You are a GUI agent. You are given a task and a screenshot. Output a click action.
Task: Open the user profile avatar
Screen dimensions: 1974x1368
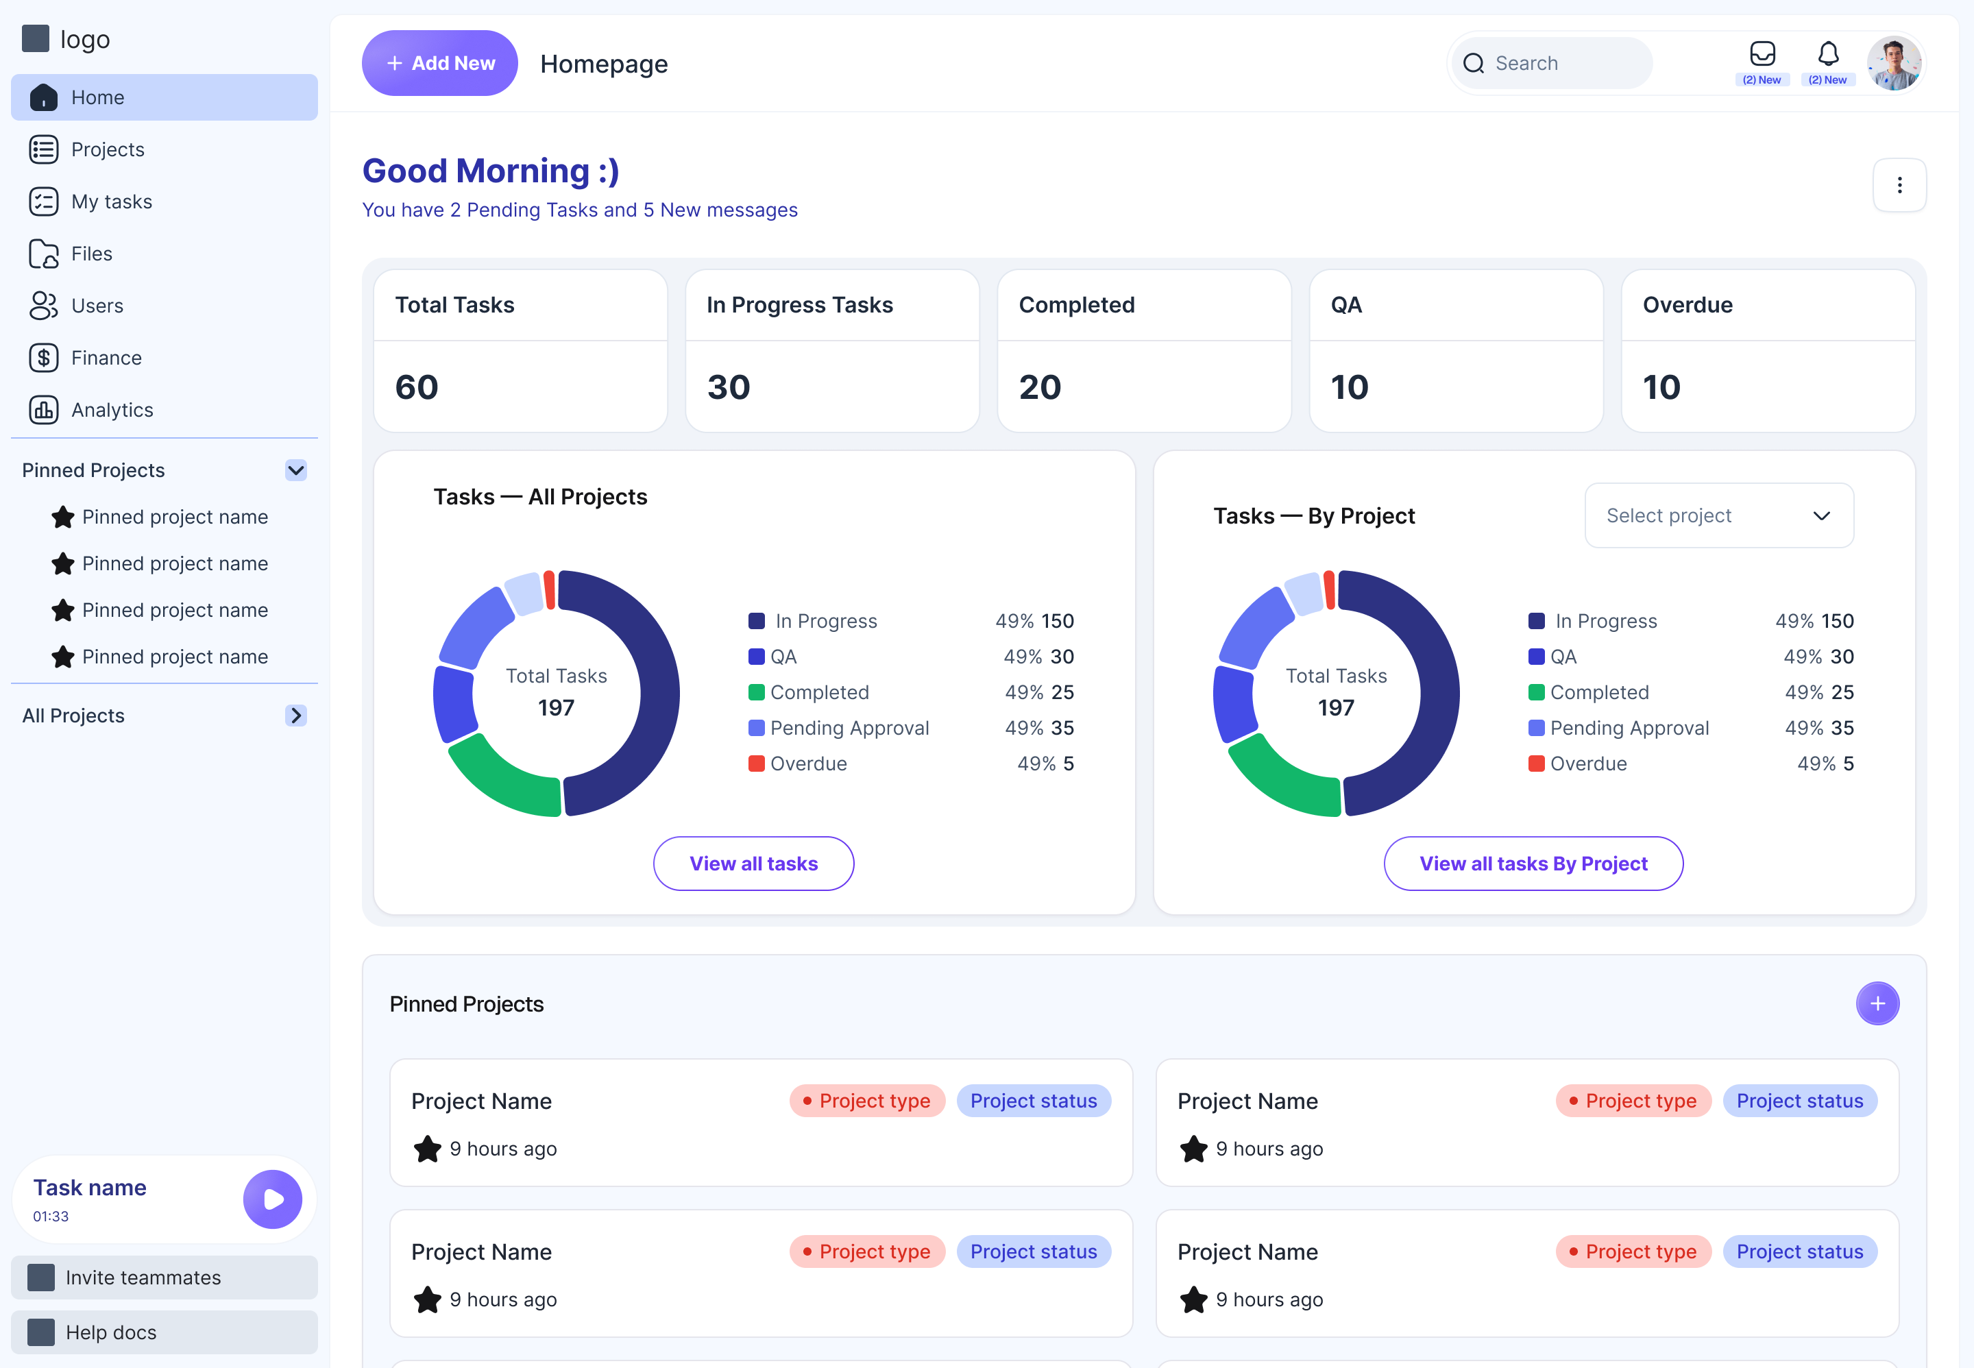[1893, 64]
